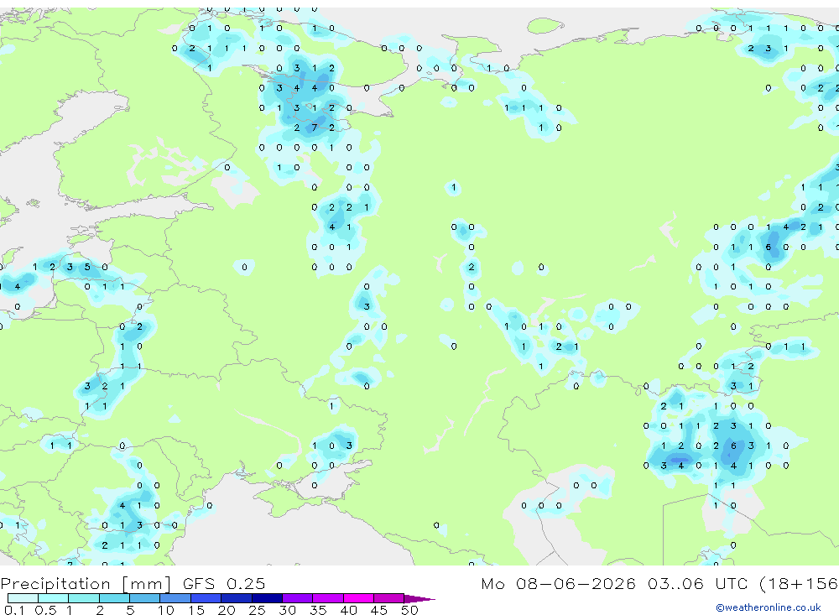This screenshot has width=839, height=615.
Task: Select the 2–5 mm legend color swatch
Action: (114, 598)
